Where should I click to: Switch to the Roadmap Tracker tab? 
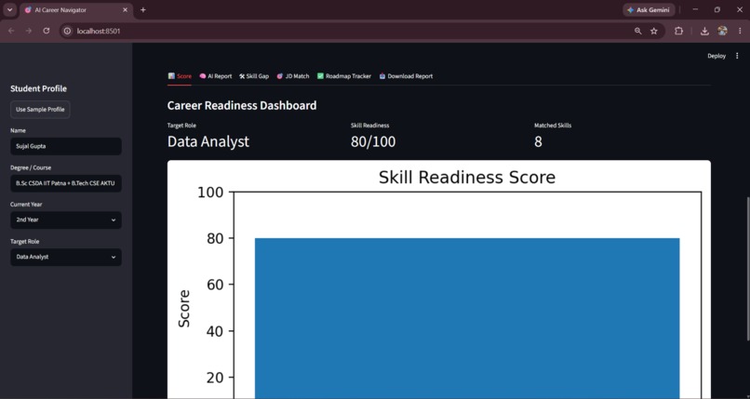[x=344, y=76]
